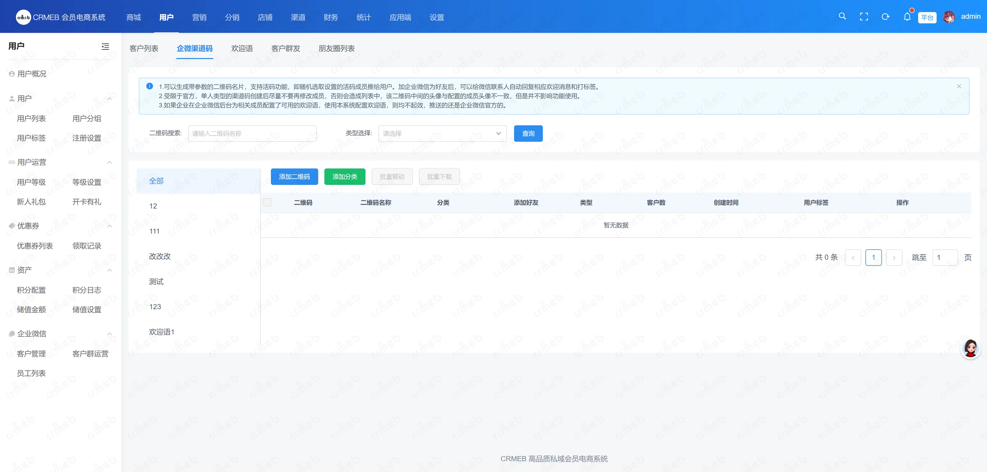
Task: Click the CRMEB logo icon
Action: coord(23,17)
